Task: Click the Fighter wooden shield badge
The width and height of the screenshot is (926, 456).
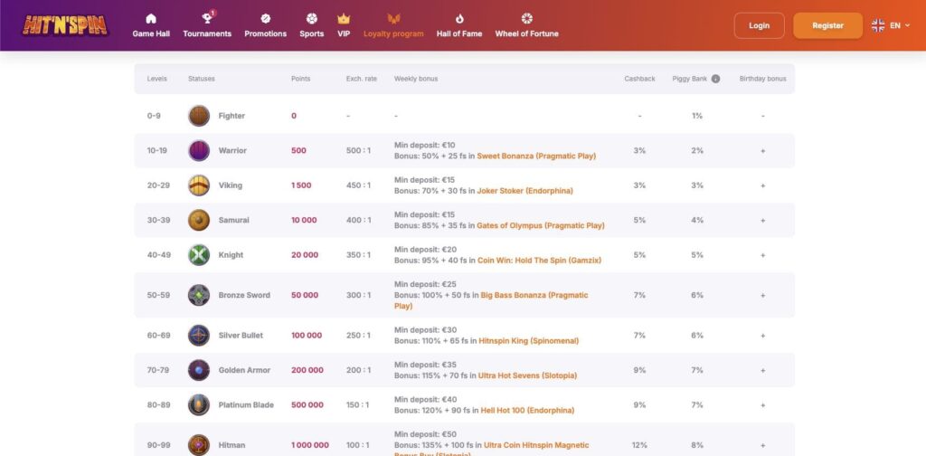Action: tap(199, 116)
